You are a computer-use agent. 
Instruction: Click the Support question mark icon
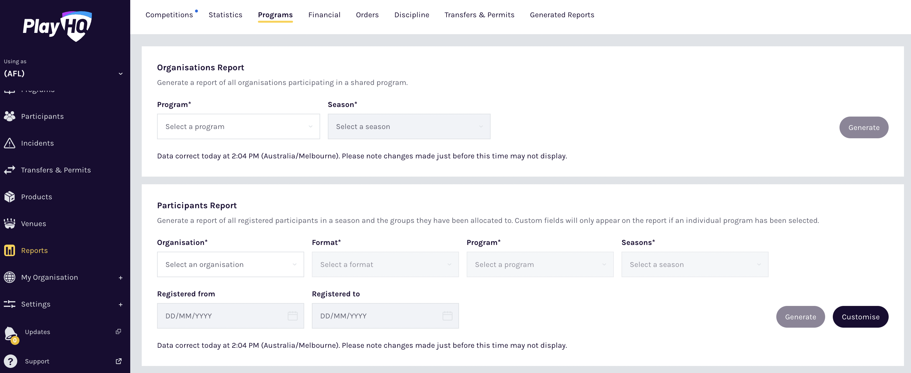click(11, 361)
